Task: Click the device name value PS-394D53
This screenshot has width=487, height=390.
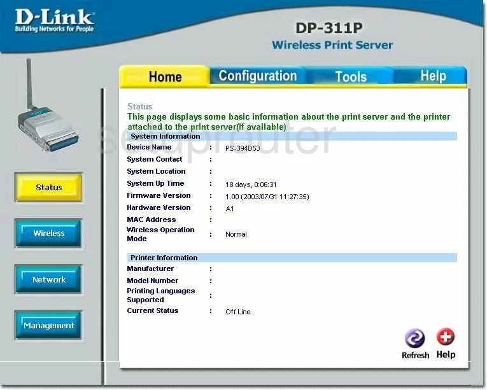Action: [243, 148]
